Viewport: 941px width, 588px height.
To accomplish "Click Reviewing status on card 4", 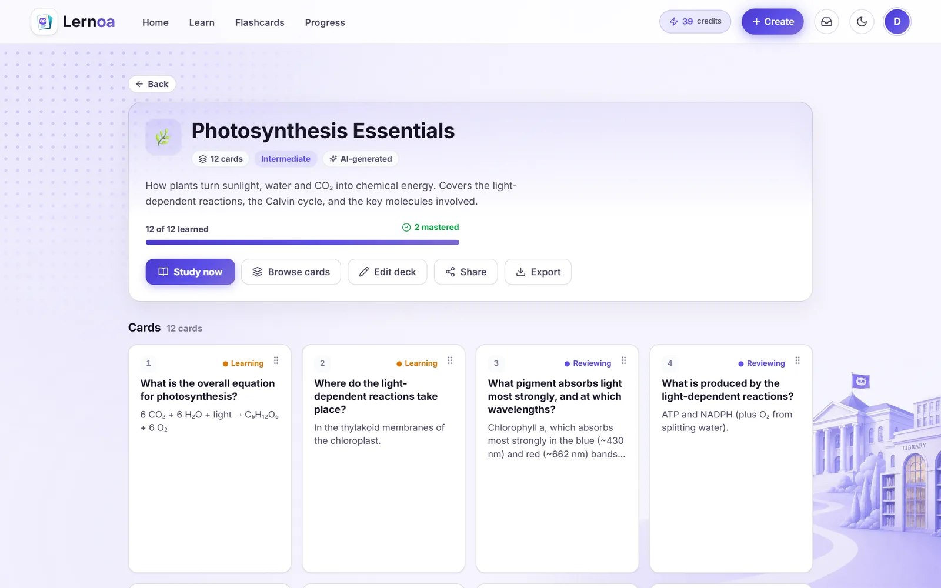I will coord(762,363).
